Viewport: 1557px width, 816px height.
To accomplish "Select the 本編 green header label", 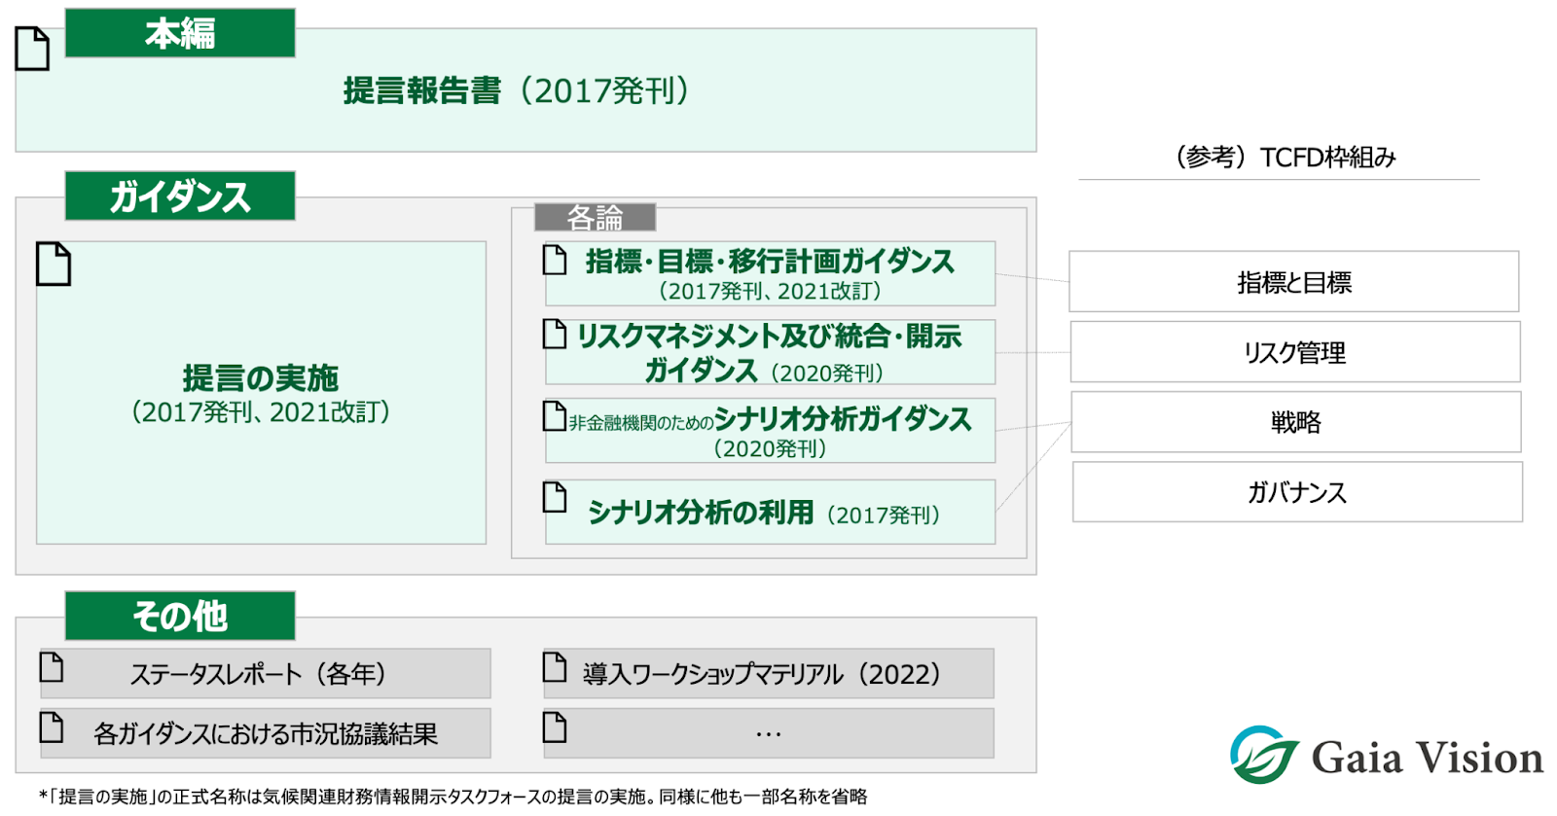I will pos(180,33).
